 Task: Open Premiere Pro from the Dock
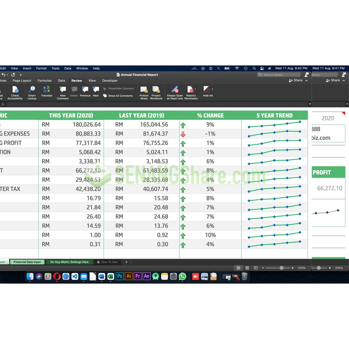point(138,276)
